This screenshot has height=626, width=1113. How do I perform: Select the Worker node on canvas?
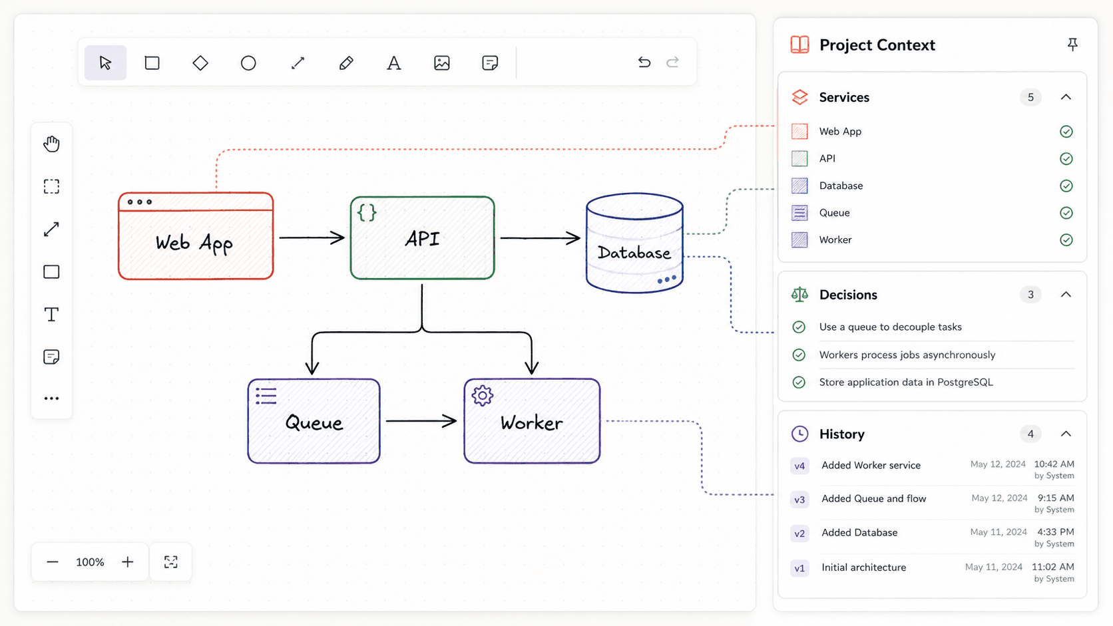(532, 421)
